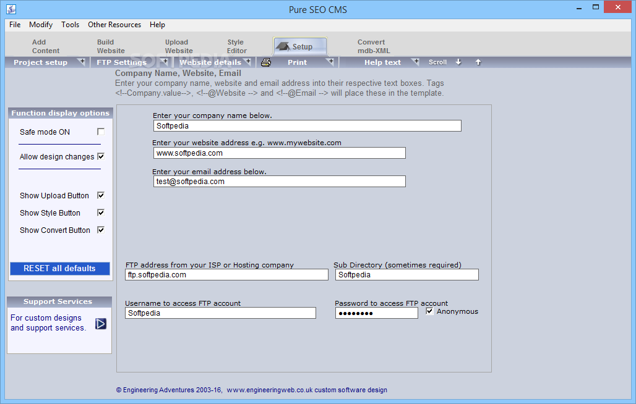636x404 pixels.
Task: Open the Tools menu
Action: [70, 25]
